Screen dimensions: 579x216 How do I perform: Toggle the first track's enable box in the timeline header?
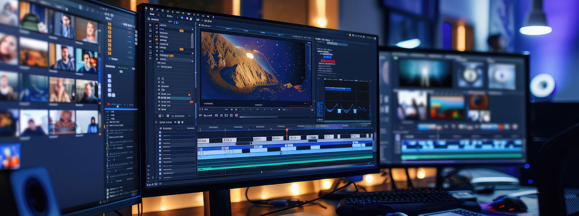(160, 132)
